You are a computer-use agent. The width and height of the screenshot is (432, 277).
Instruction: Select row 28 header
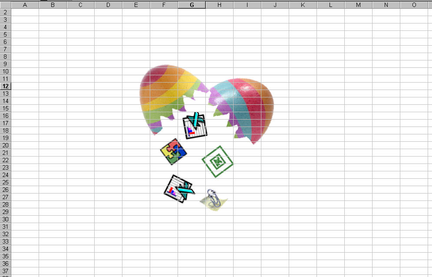6,204
